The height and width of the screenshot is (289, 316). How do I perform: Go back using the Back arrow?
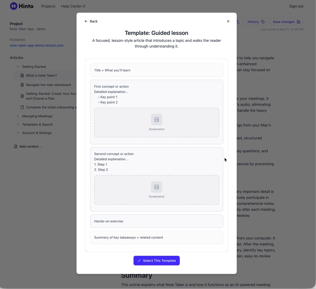91,21
